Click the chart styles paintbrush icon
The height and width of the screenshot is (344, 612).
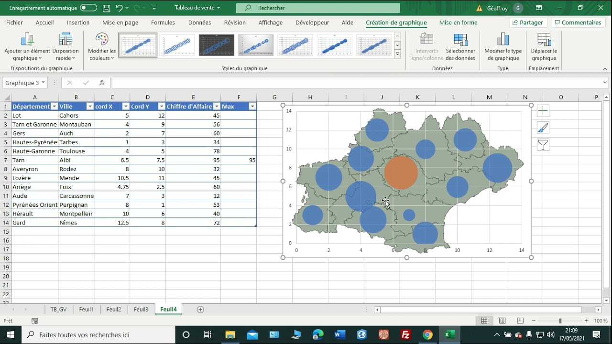click(543, 128)
